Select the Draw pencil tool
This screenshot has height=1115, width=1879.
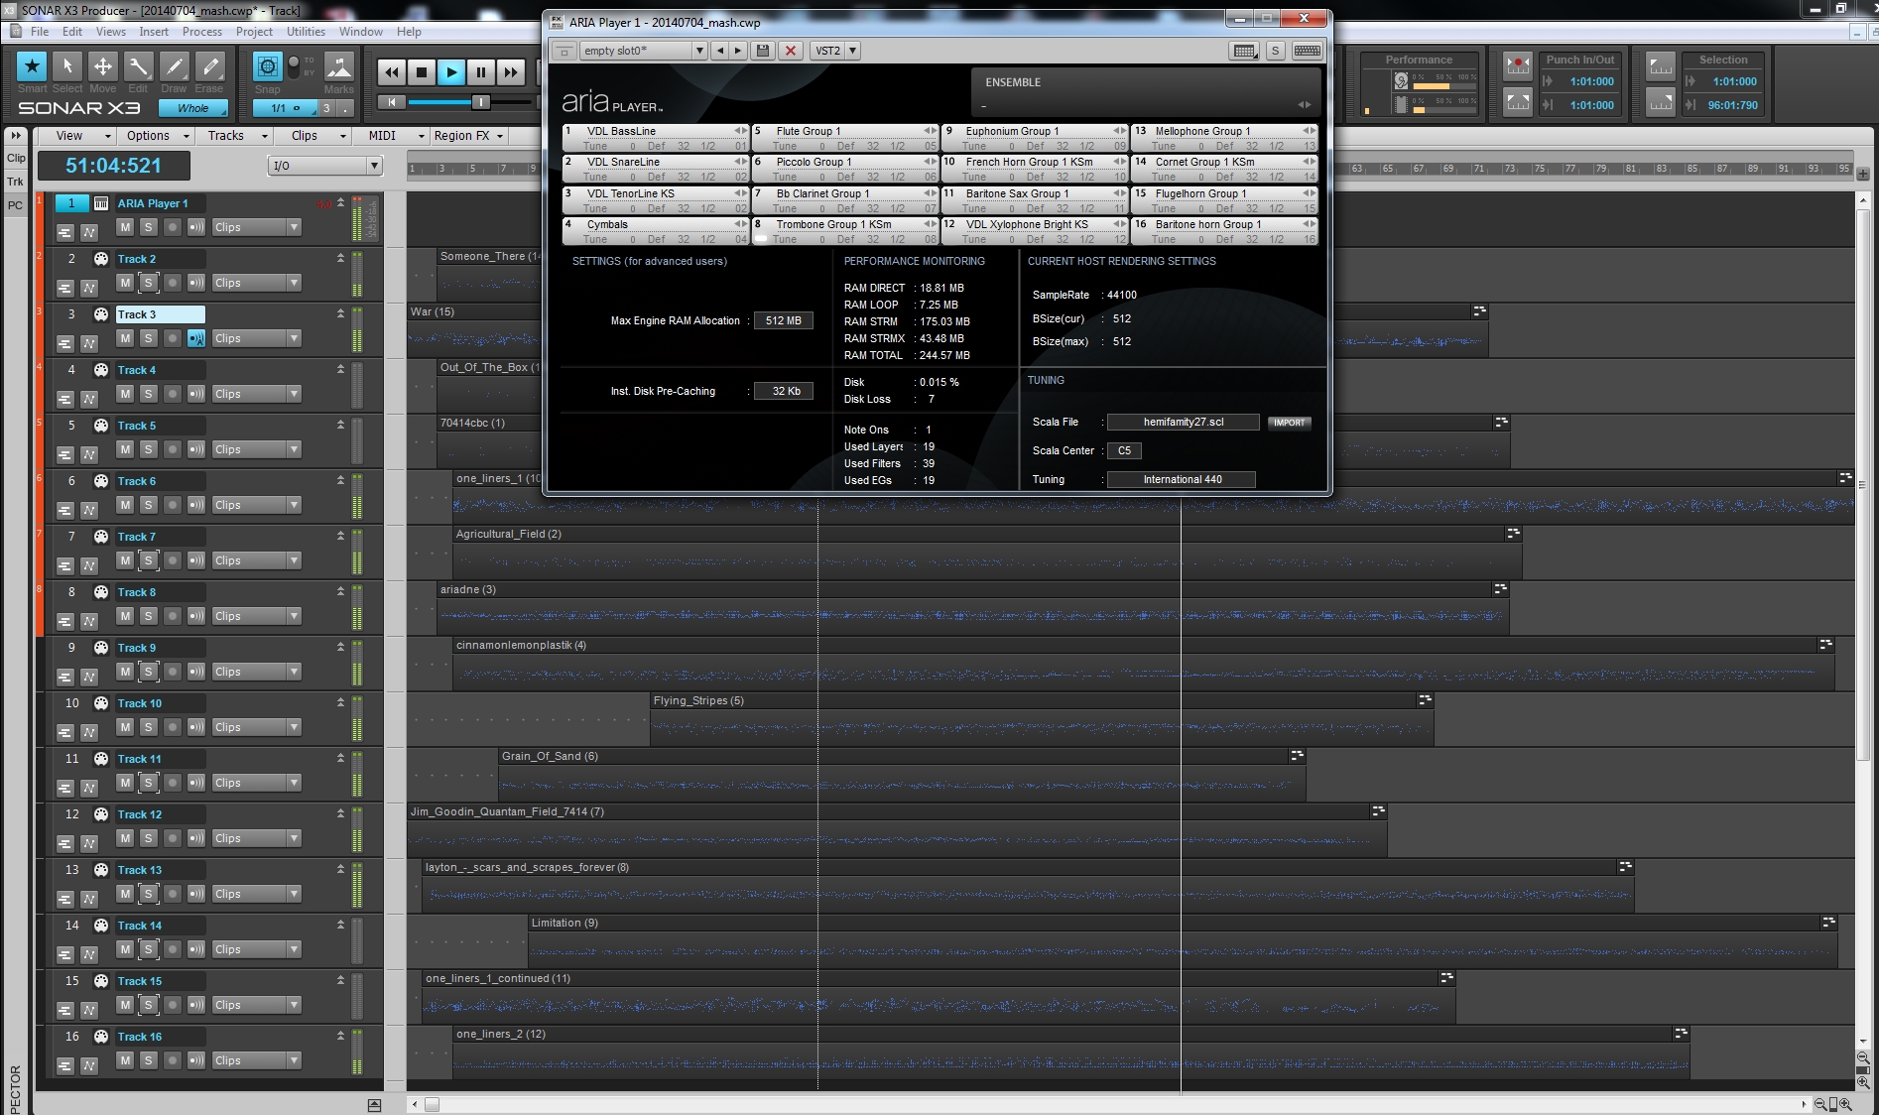(174, 66)
